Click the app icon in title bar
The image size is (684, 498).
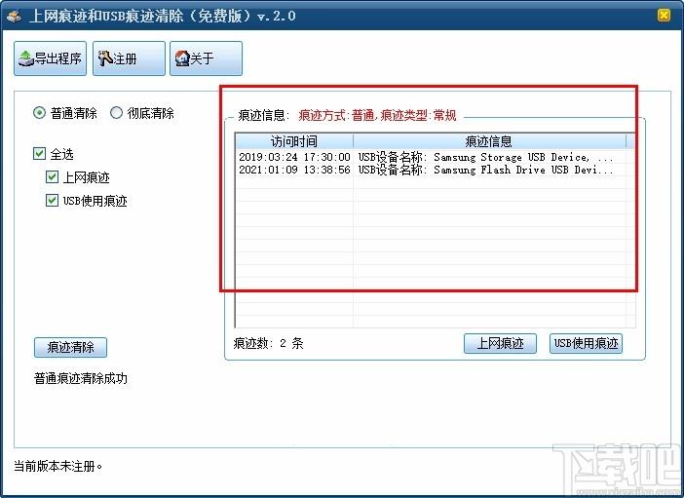(x=15, y=17)
